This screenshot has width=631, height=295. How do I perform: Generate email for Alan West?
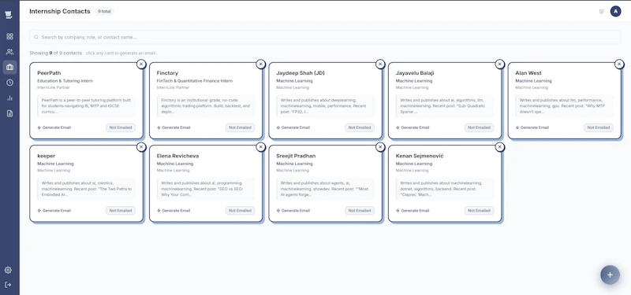(x=532, y=127)
